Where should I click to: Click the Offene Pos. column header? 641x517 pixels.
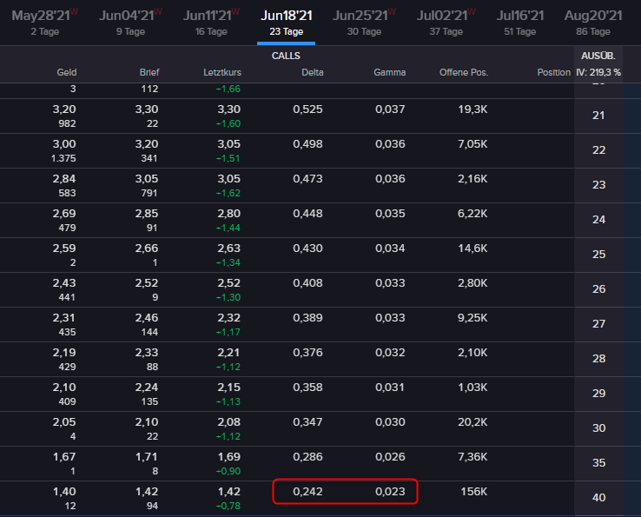464,72
